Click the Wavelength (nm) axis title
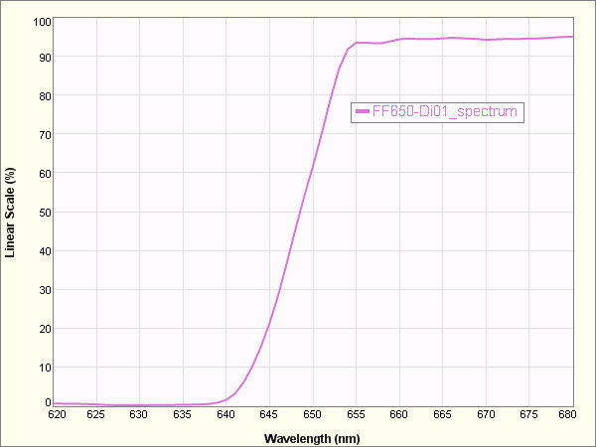596x447 pixels. pos(313,436)
